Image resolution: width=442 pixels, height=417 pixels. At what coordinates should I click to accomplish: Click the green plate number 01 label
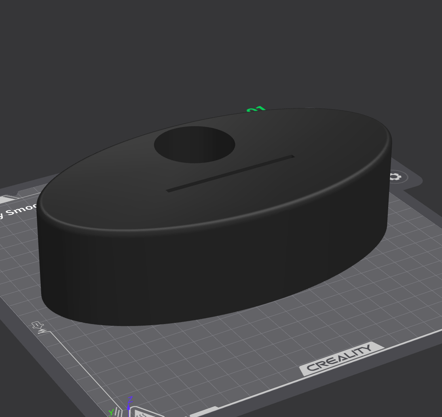pyautogui.click(x=256, y=109)
